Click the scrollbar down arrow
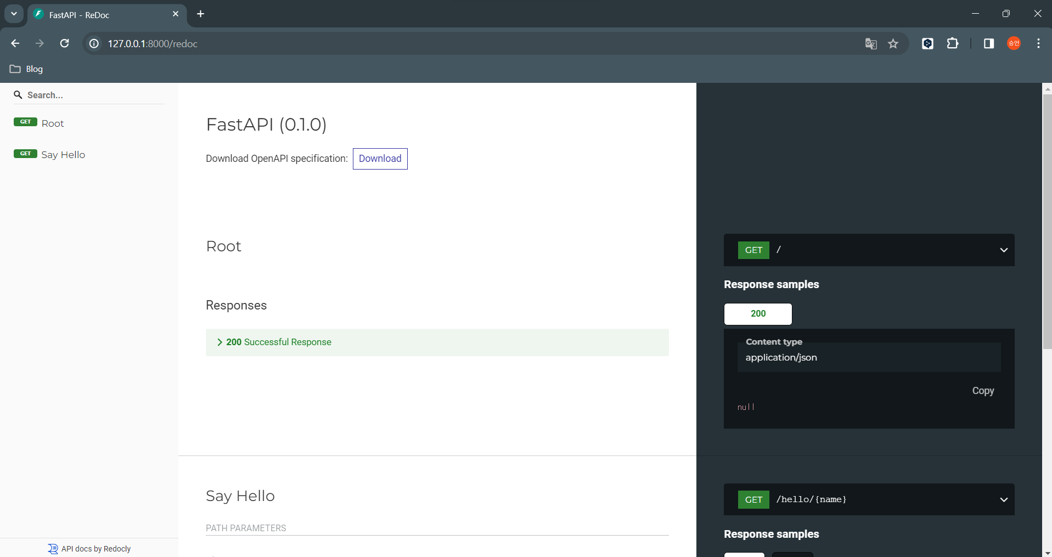Viewport: 1052px width, 557px height. pos(1047,553)
